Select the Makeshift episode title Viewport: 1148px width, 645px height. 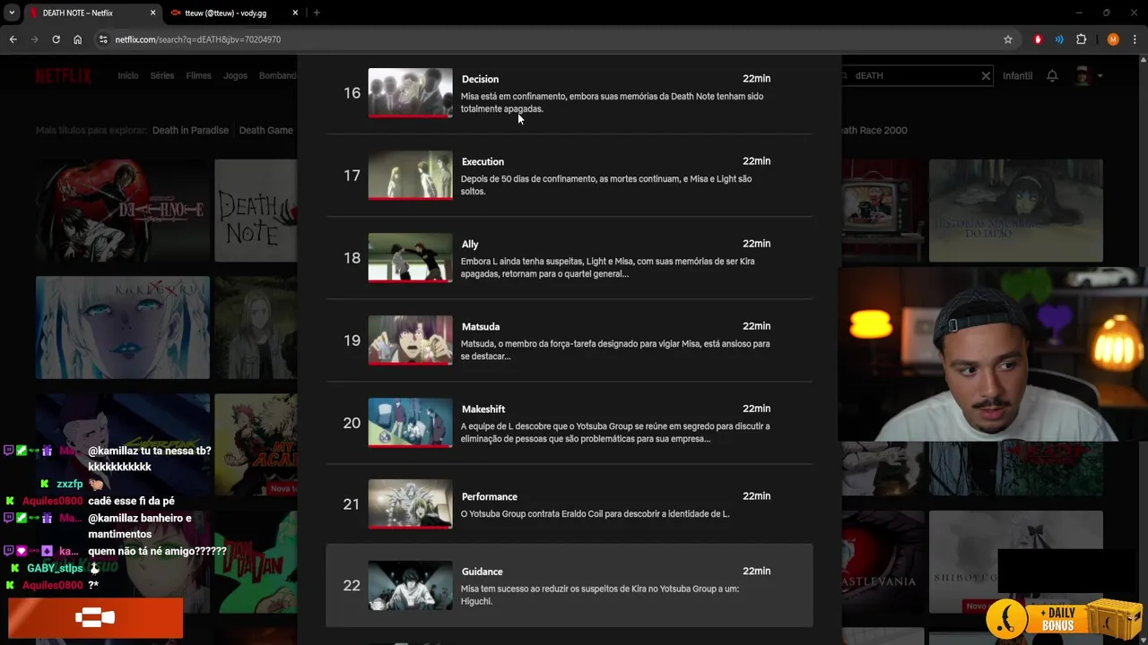(483, 408)
